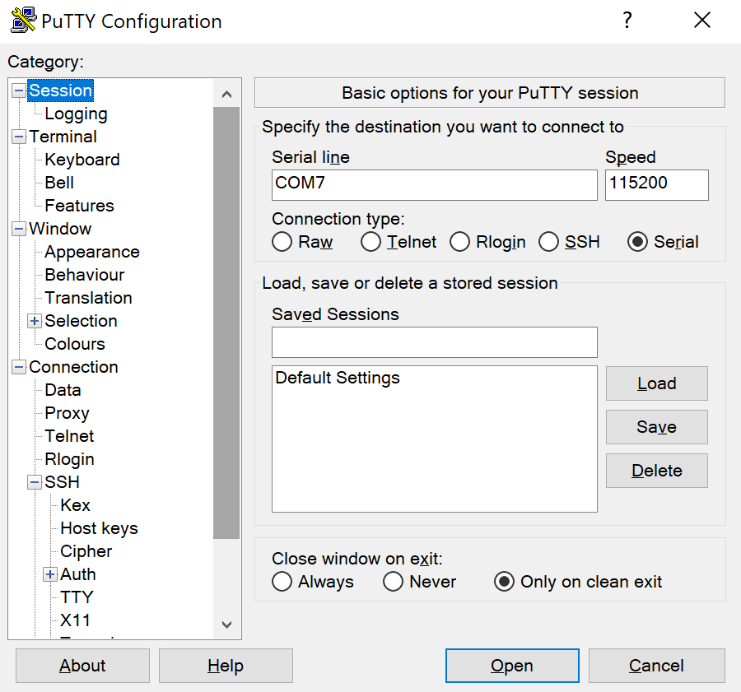Click the Delete button
Screen dimensions: 741x692
tap(657, 471)
